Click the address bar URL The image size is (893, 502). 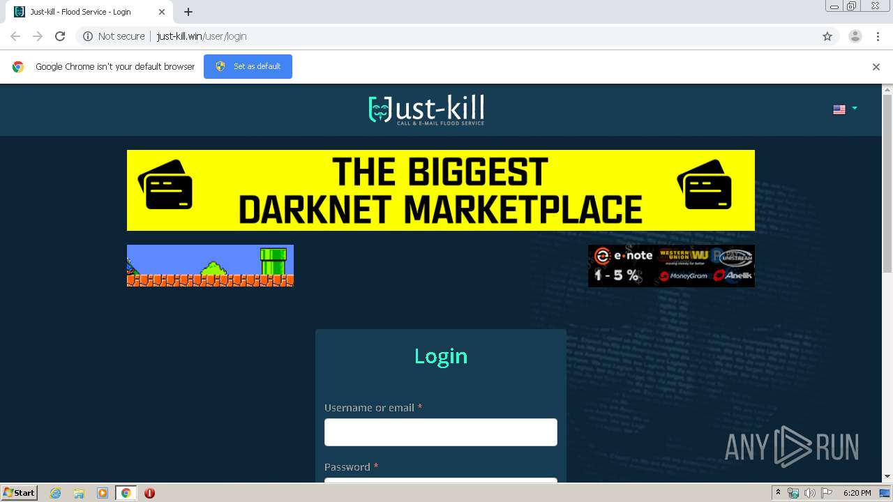click(x=202, y=36)
